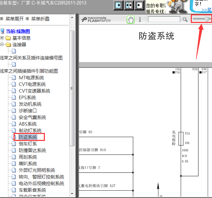Click the expand-right panel arrow button
Screen dimensions: 212x198
point(118,5)
